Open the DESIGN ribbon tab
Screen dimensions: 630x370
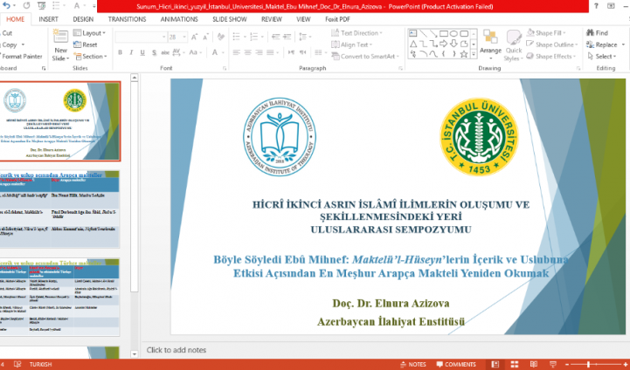click(83, 19)
